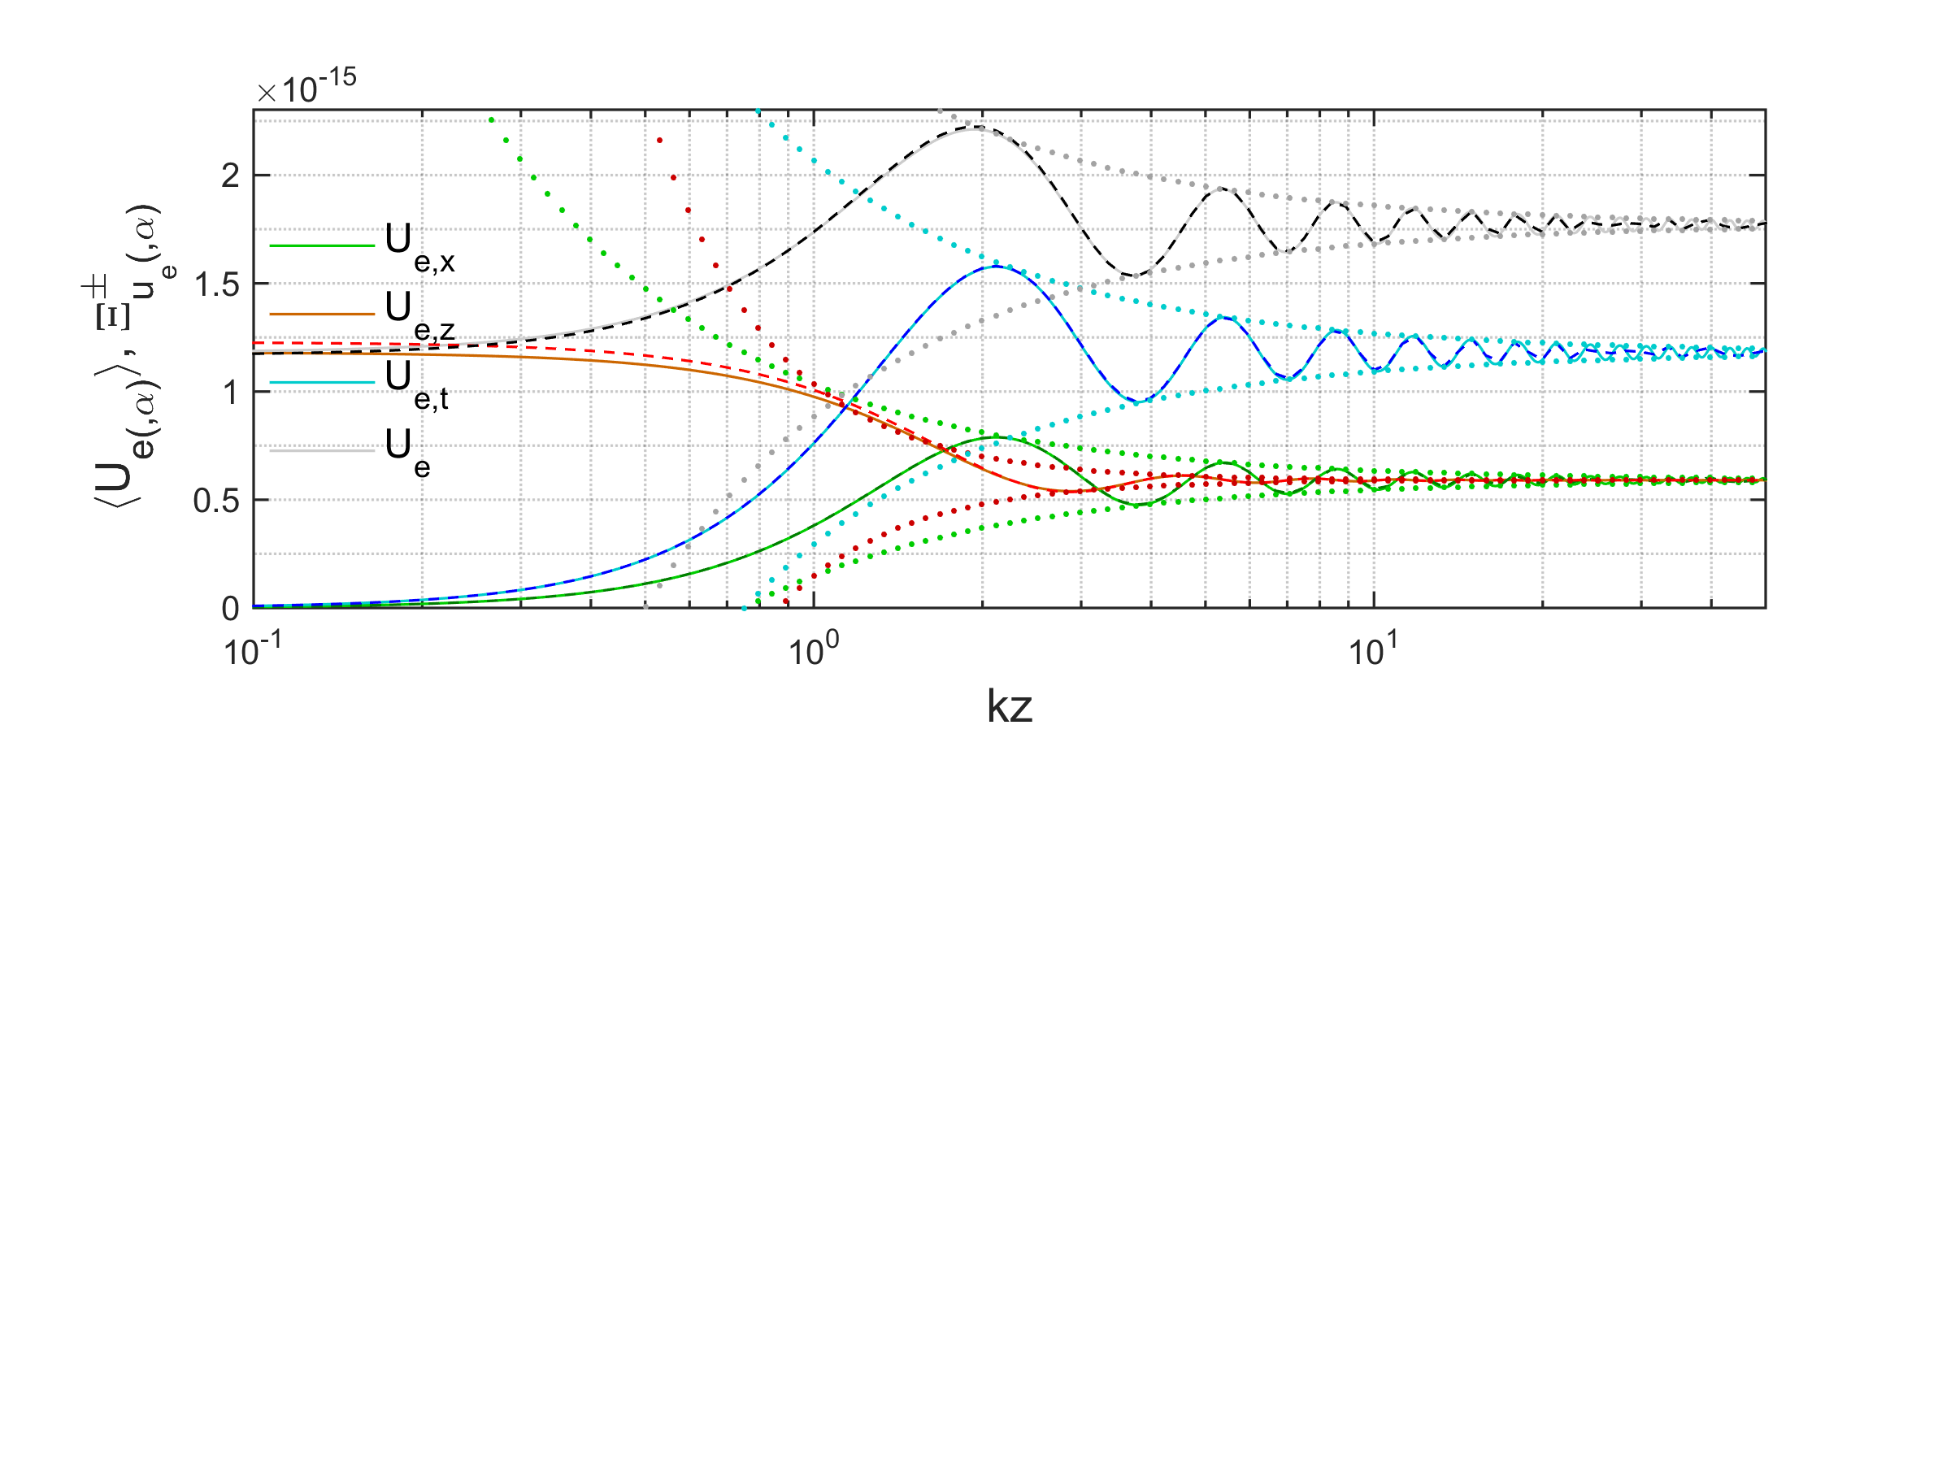Click the cyan U e,t legend line sample
The width and height of the screenshot is (1951, 1463).
[x=322, y=382]
